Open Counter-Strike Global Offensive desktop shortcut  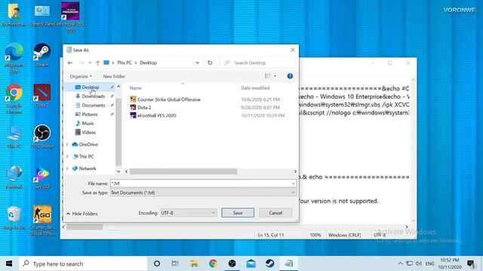[42, 221]
